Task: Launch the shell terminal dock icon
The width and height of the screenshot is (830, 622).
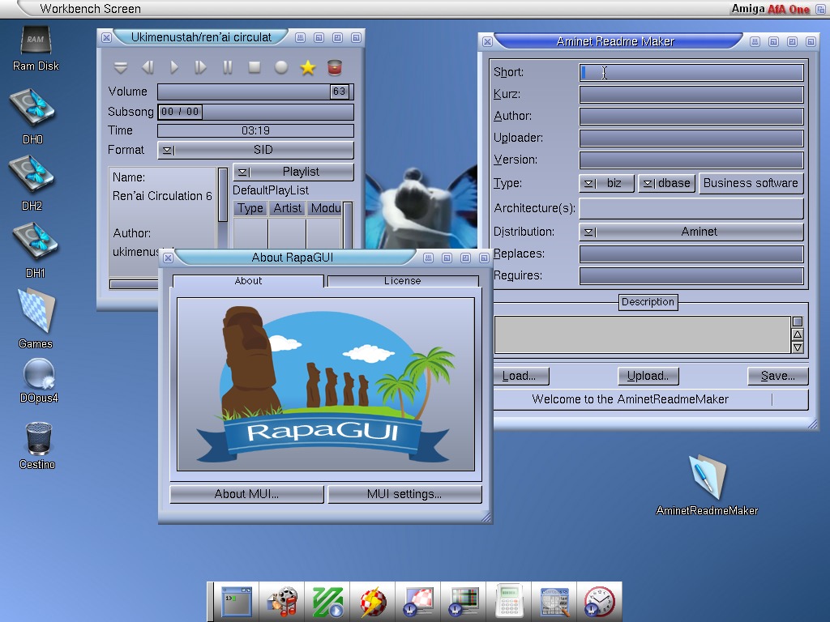Action: pyautogui.click(x=237, y=602)
